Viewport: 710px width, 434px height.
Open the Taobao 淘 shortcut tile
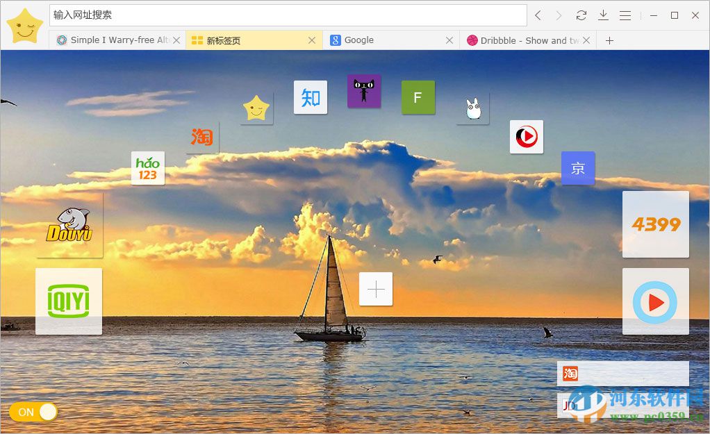pos(202,137)
